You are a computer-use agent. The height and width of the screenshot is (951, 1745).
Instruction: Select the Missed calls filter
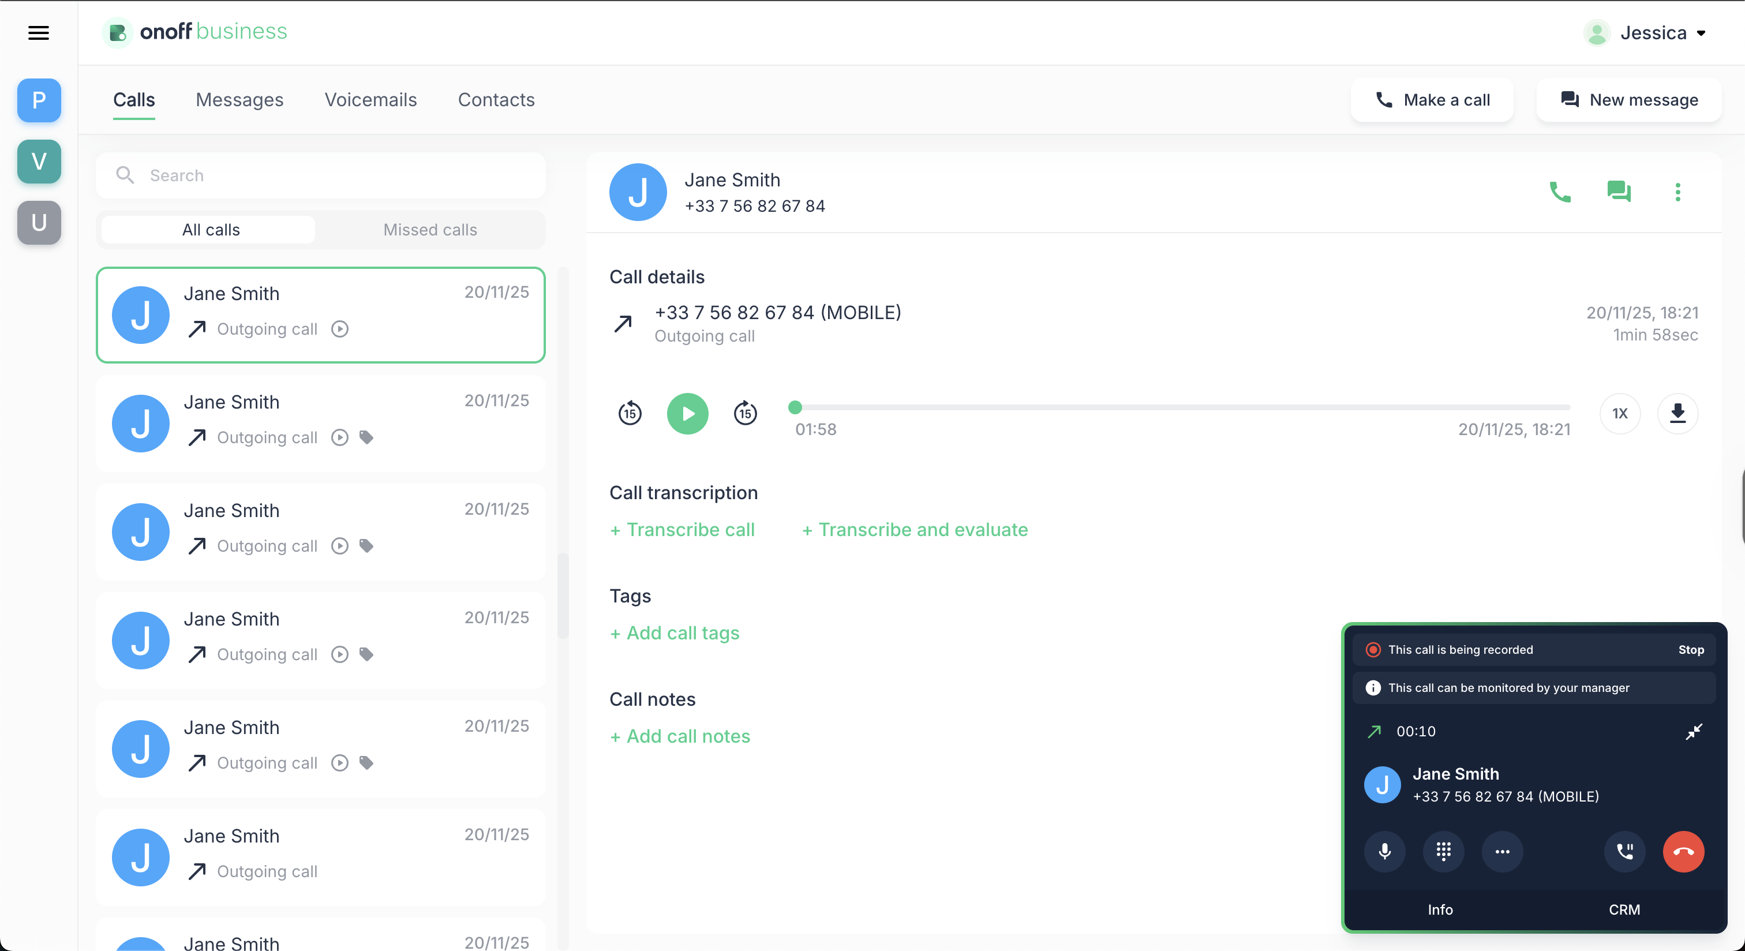coord(430,230)
